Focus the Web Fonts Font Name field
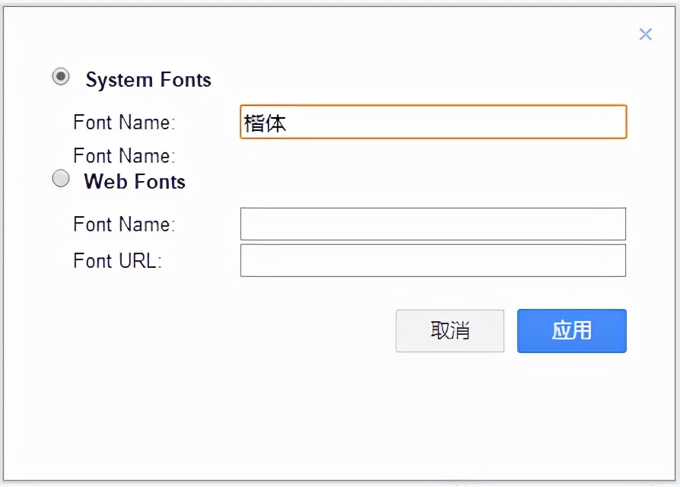 click(x=434, y=224)
